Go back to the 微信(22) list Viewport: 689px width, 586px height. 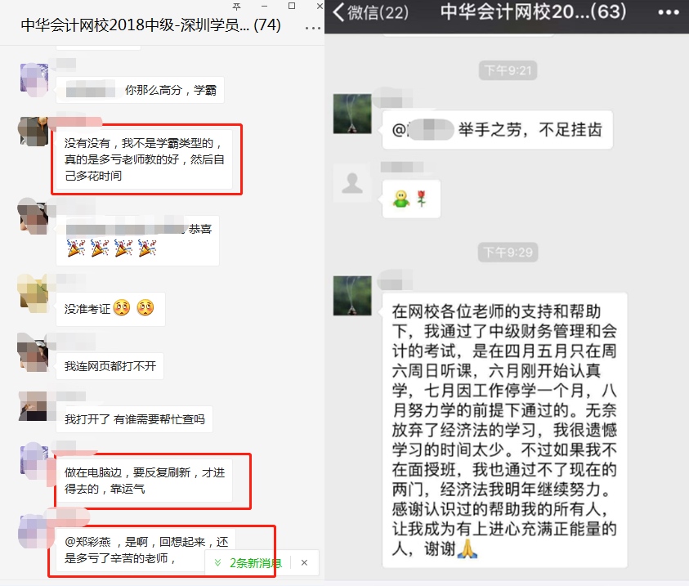point(371,12)
